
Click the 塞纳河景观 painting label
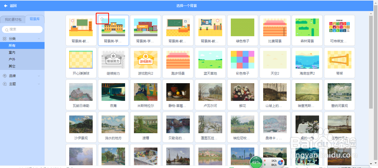coord(340,106)
